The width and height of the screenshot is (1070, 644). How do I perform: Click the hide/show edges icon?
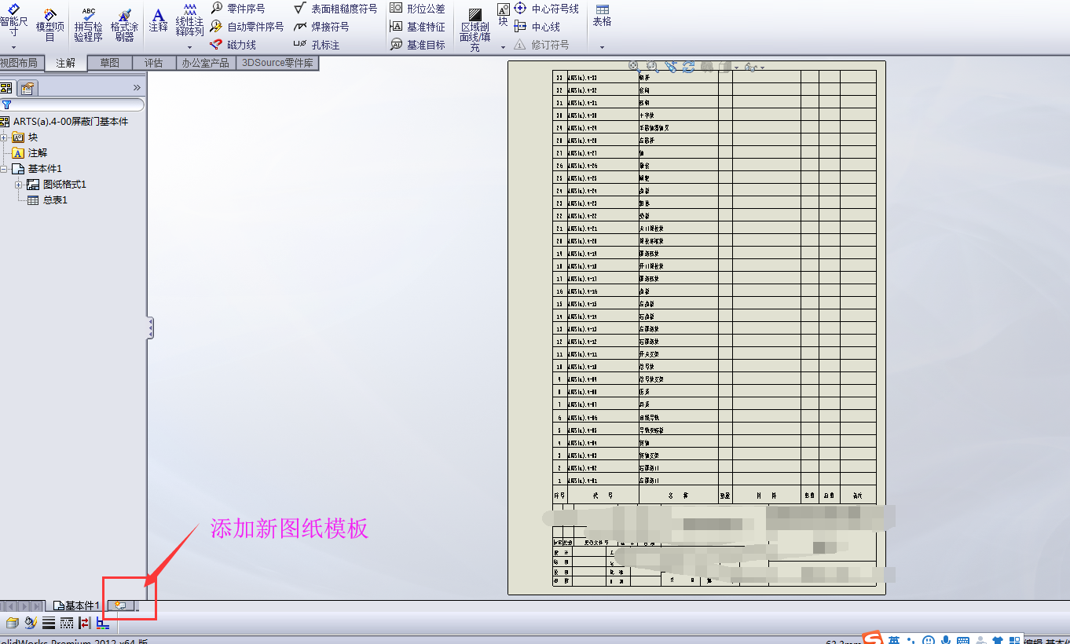(85, 623)
